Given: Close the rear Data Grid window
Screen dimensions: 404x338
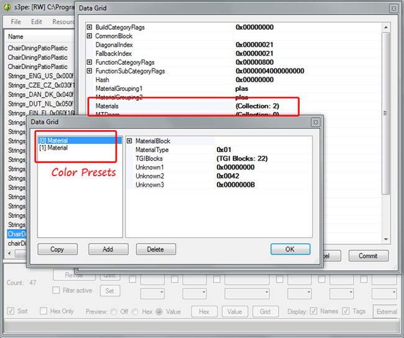Looking at the screenshot, I should pos(393,9).
